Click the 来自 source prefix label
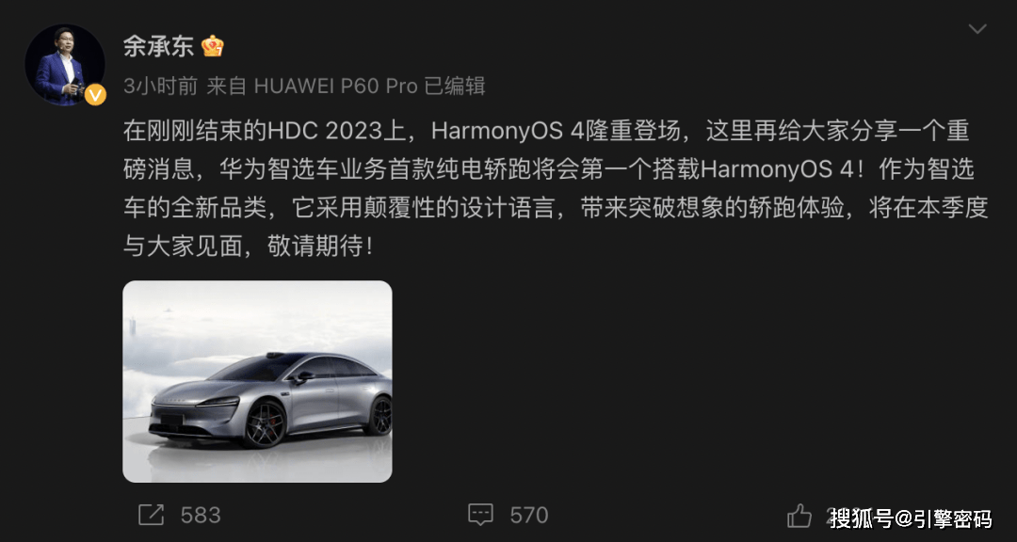This screenshot has height=542, width=1017. coord(227,87)
